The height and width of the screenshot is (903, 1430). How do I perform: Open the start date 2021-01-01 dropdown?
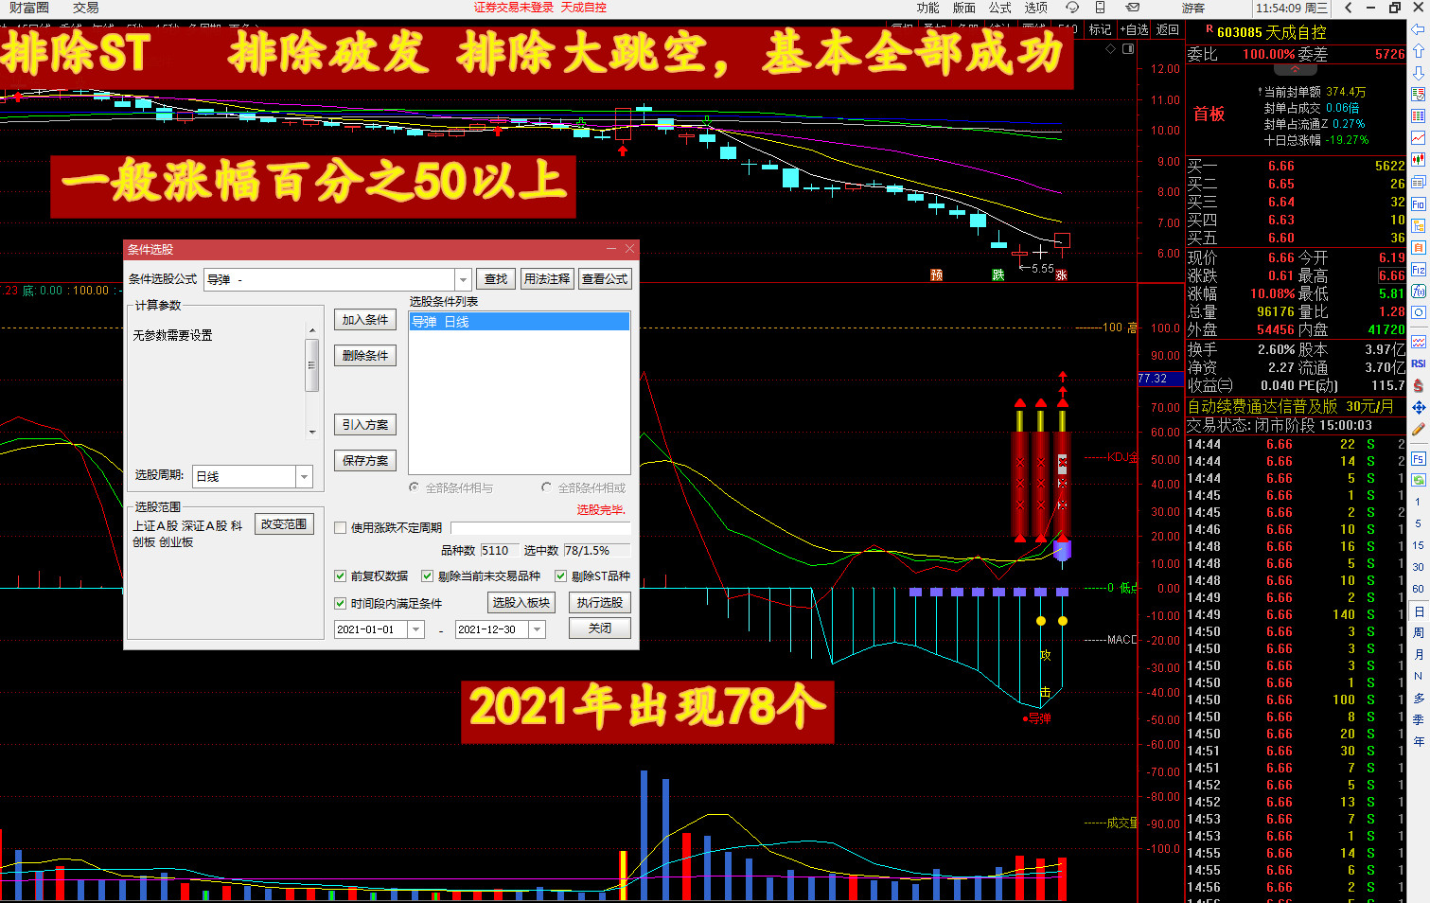coord(415,629)
